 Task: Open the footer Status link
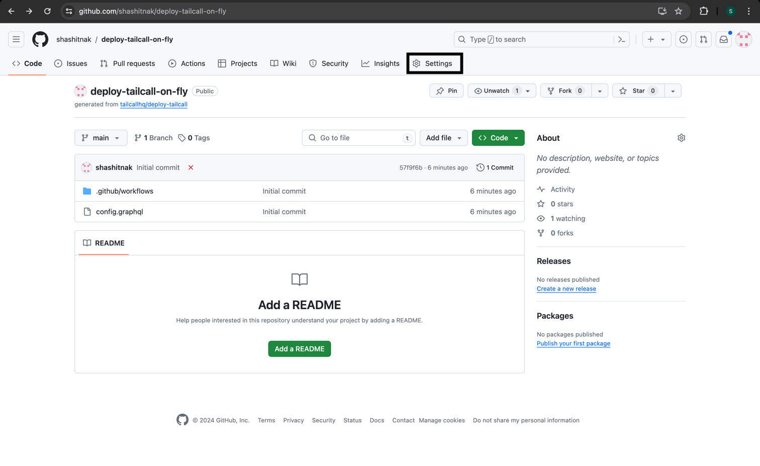pos(352,420)
